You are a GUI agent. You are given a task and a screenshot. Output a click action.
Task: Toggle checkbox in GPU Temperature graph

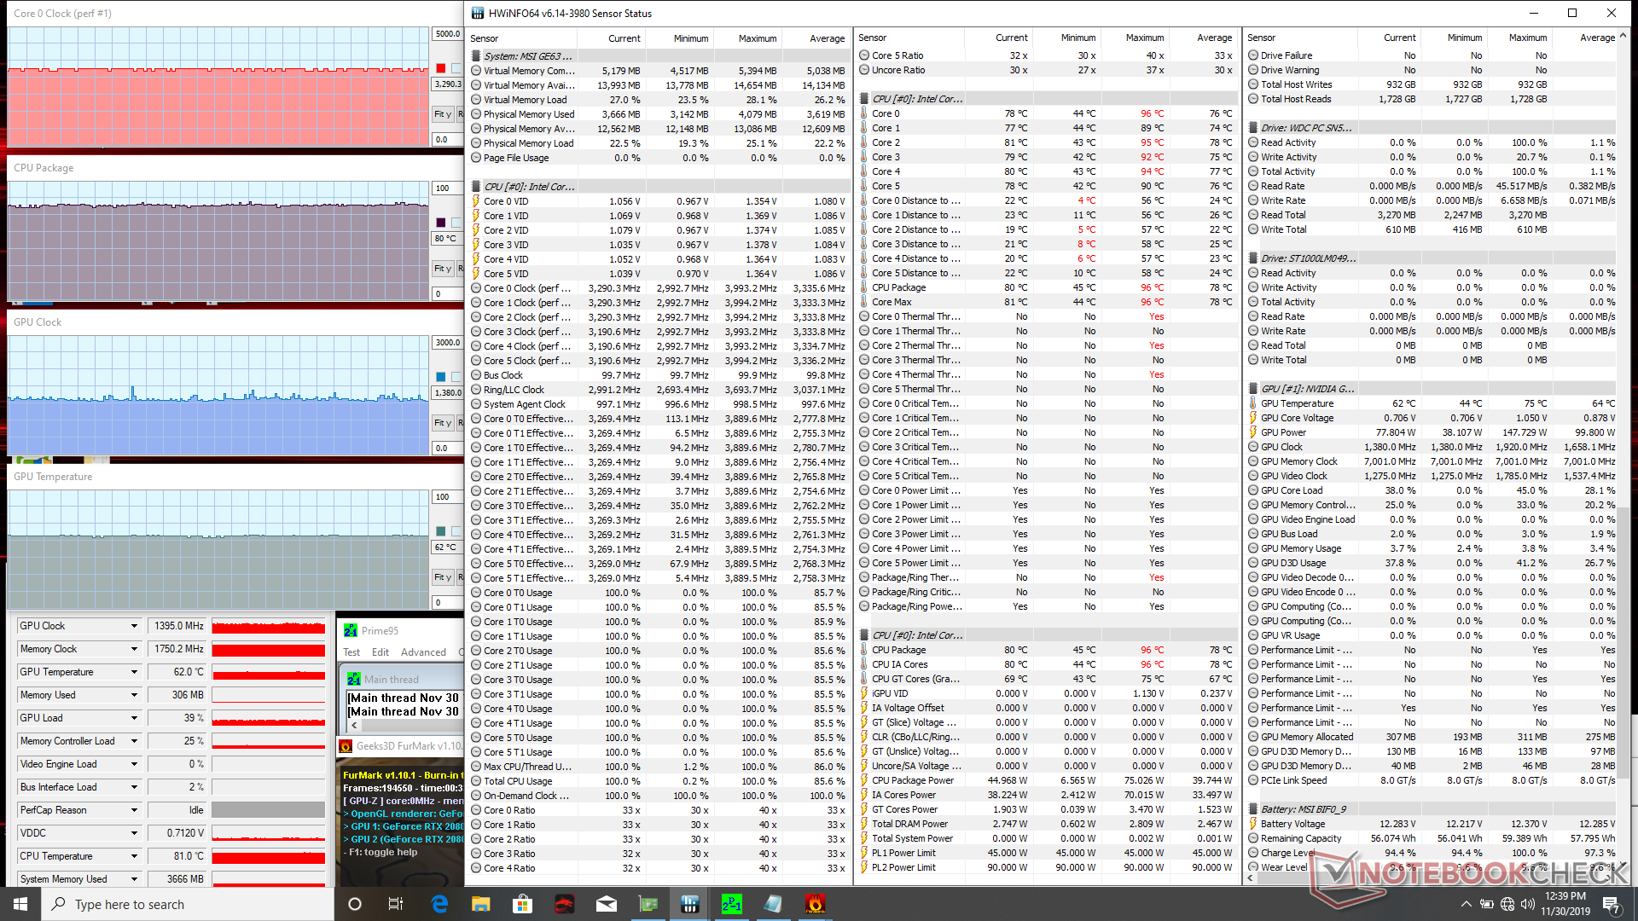[x=456, y=531]
